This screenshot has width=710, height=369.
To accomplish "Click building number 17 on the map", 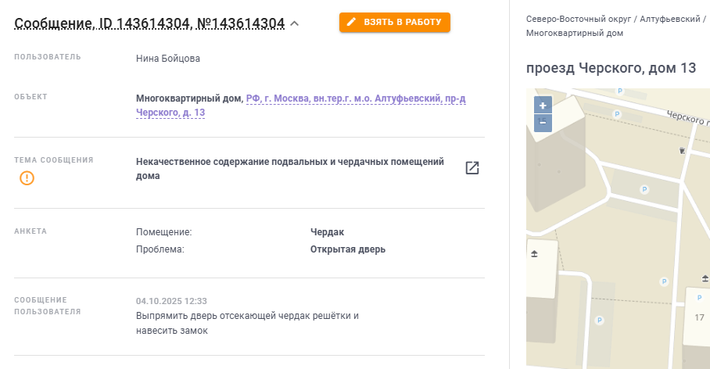I will click(699, 317).
